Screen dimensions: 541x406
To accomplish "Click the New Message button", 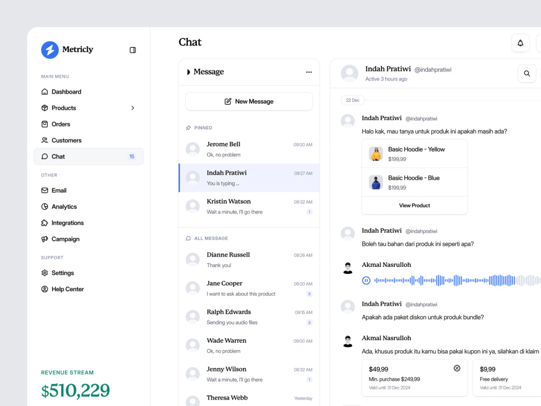I will 249,102.
